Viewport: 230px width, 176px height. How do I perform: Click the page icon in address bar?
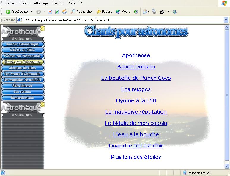19,20
